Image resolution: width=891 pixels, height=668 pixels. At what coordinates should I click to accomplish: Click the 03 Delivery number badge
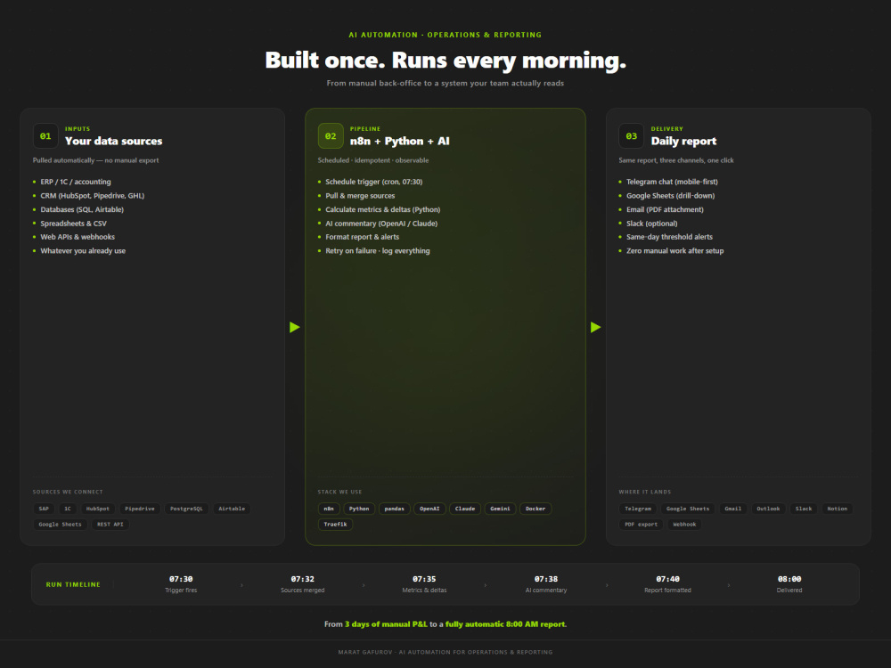click(632, 136)
